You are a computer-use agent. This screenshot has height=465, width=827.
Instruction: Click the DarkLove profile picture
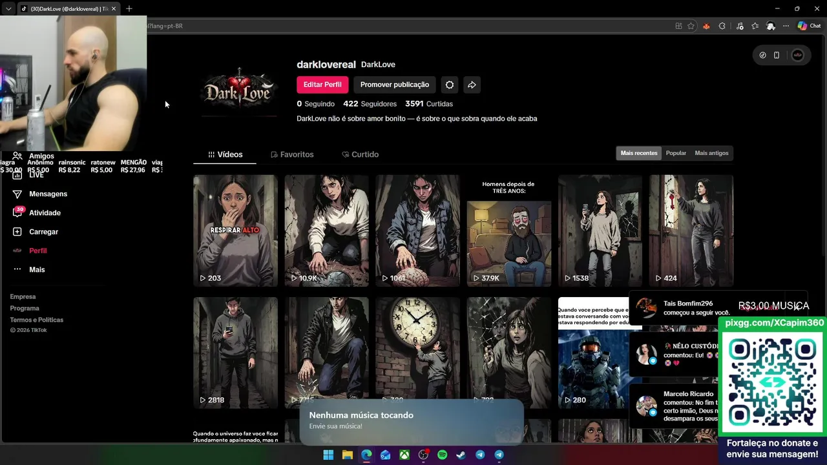tap(239, 92)
